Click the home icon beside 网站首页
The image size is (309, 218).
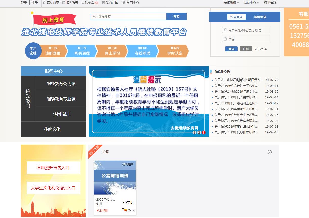click(45, 3)
